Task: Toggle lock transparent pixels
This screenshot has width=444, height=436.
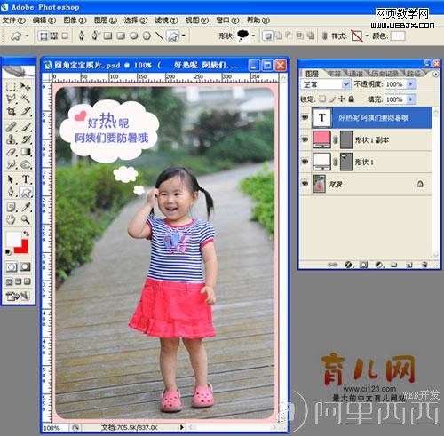Action: [x=322, y=99]
